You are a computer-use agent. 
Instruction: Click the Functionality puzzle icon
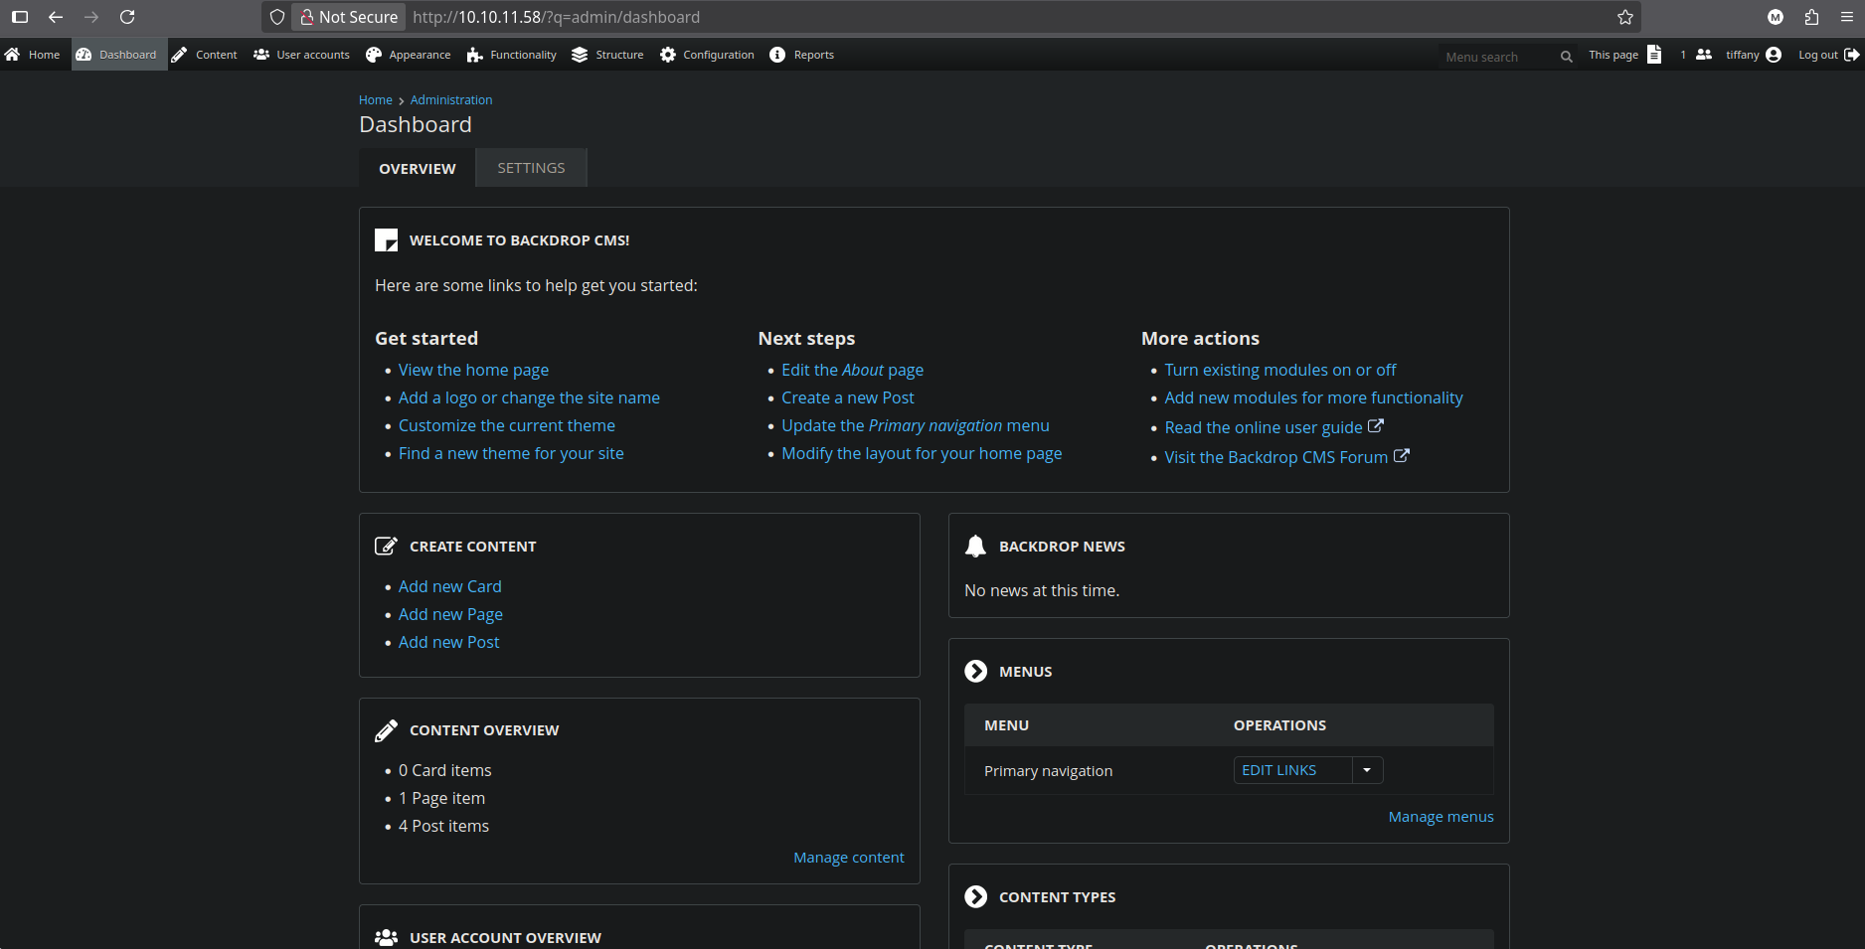[x=475, y=55]
